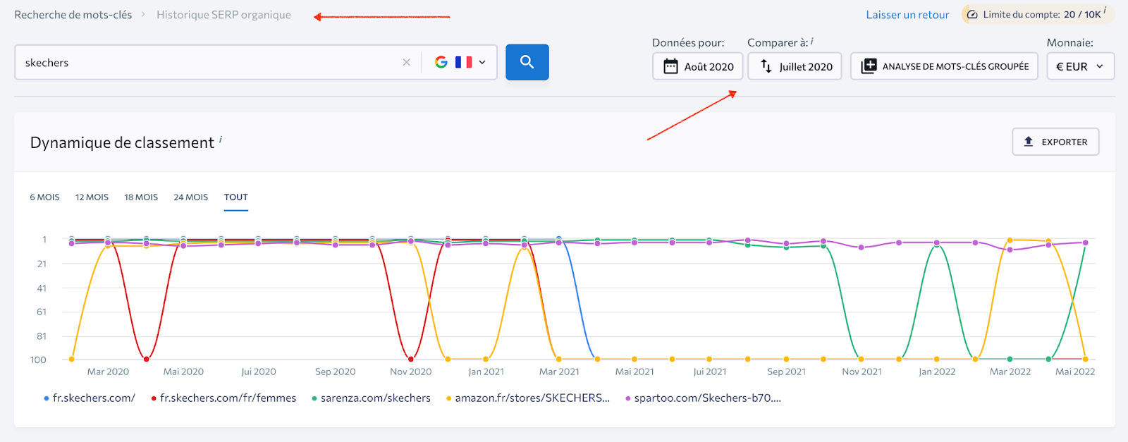
Task: Click the Sep 2020 axis label
Action: (x=335, y=372)
